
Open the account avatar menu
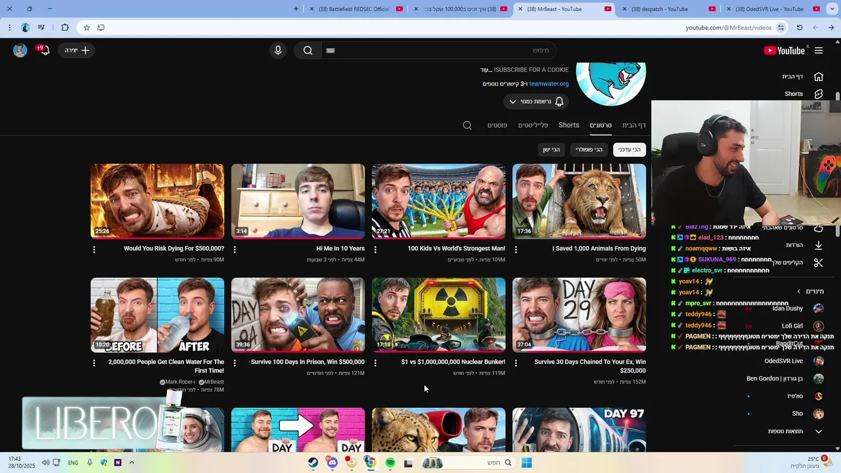click(x=20, y=51)
